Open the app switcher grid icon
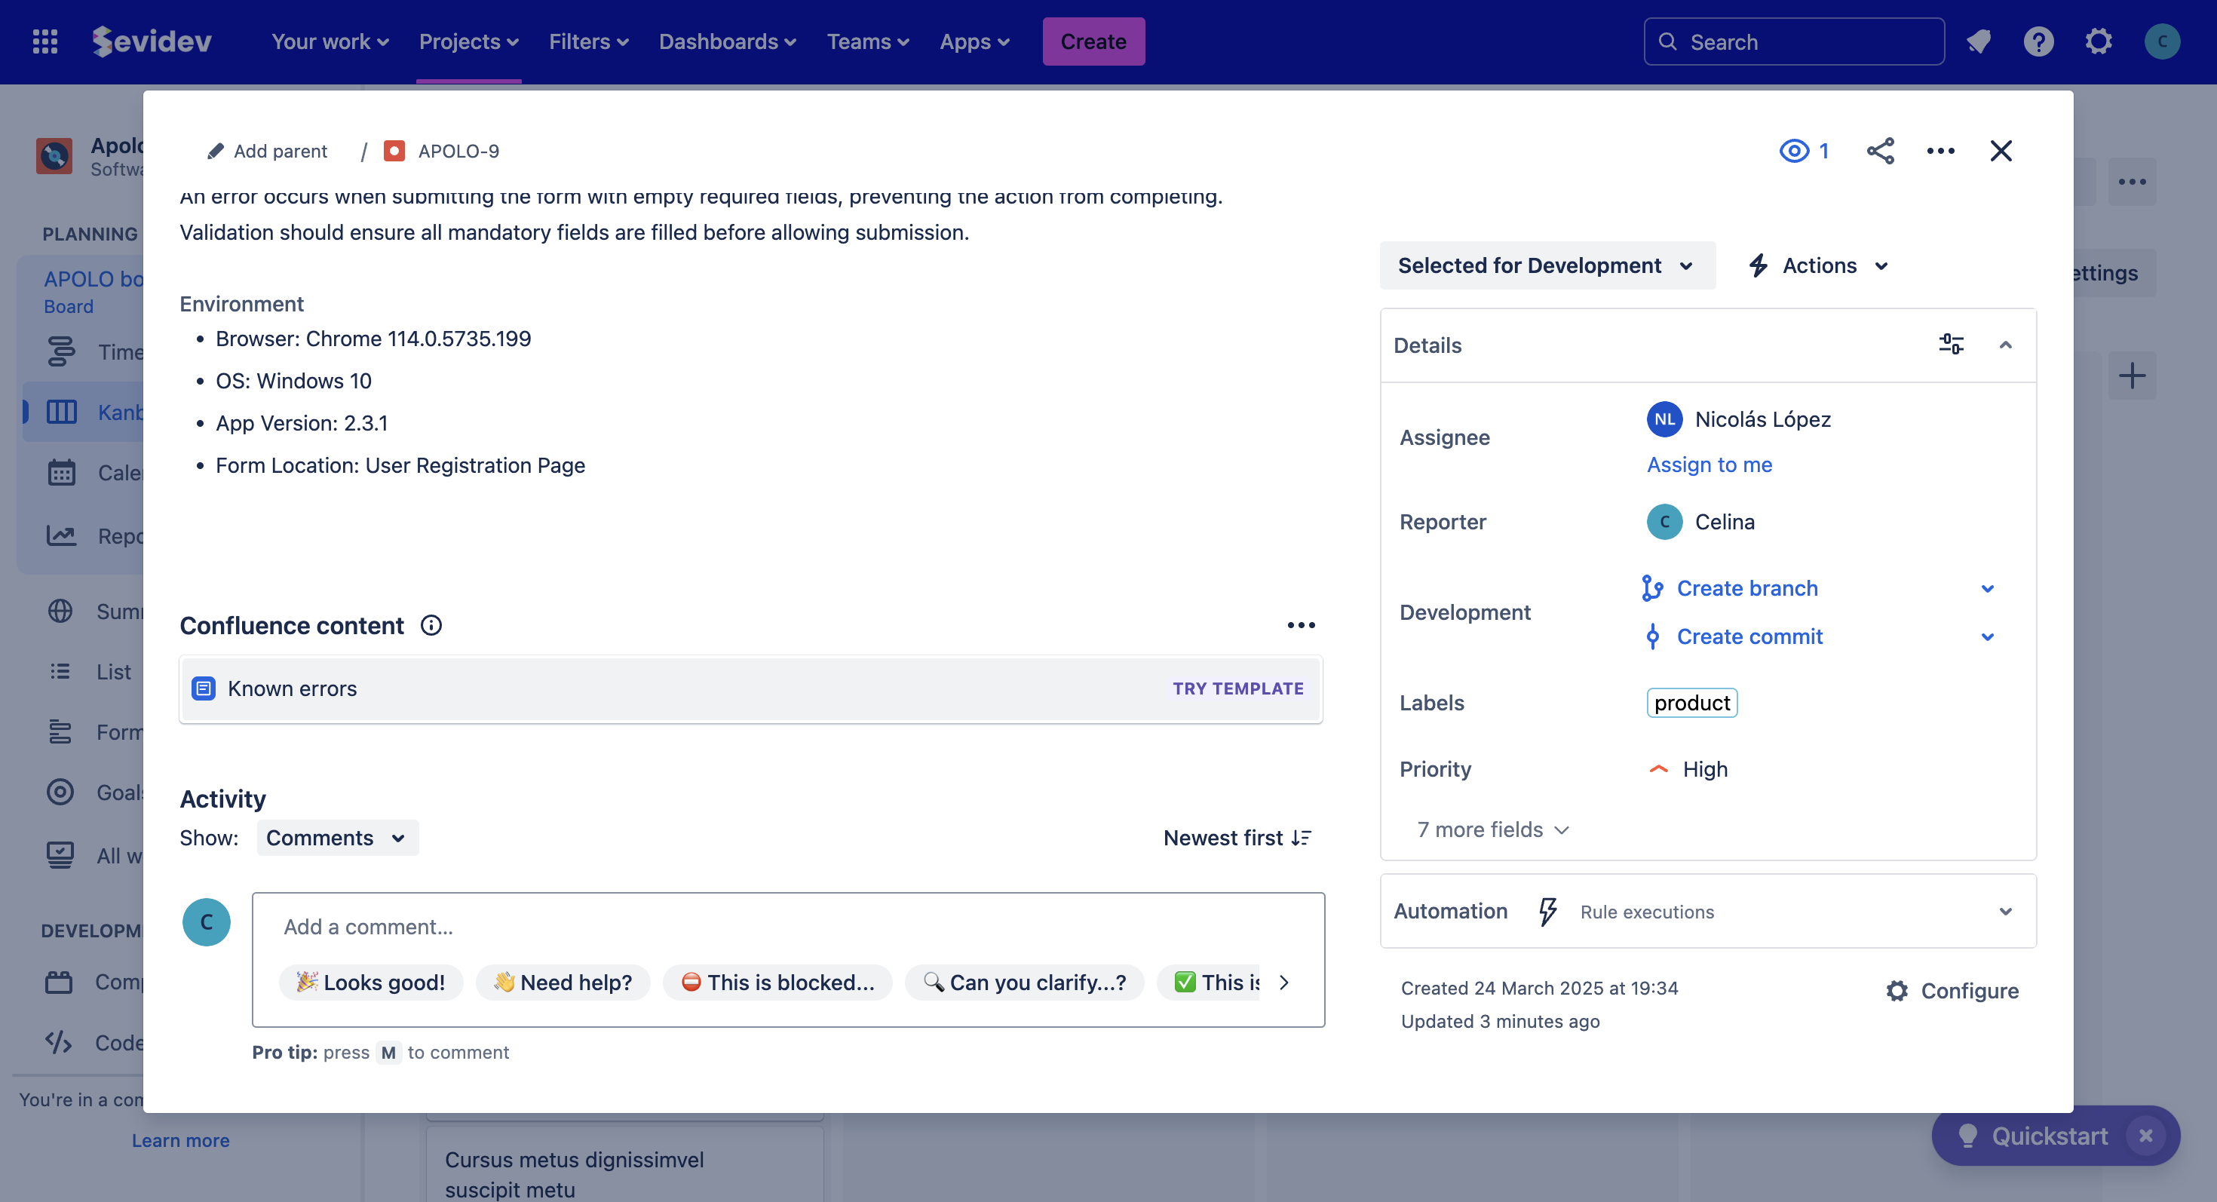This screenshot has width=2217, height=1202. click(44, 41)
